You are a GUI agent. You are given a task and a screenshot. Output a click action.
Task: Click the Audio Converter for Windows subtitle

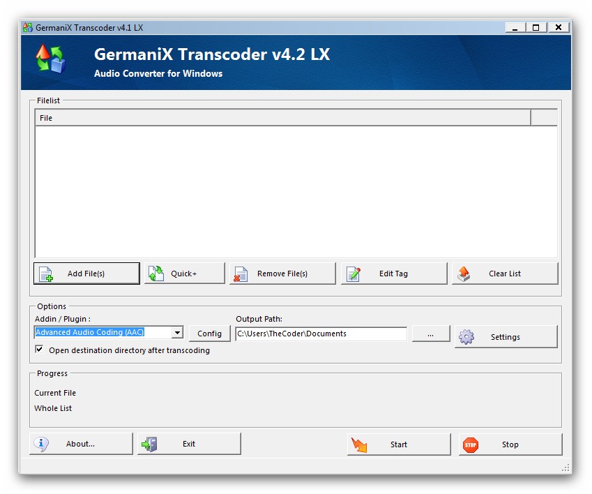[158, 74]
